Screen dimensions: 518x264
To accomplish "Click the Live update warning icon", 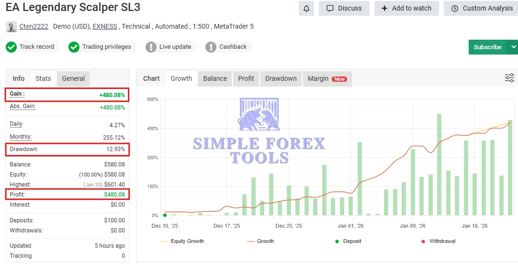I will point(151,47).
